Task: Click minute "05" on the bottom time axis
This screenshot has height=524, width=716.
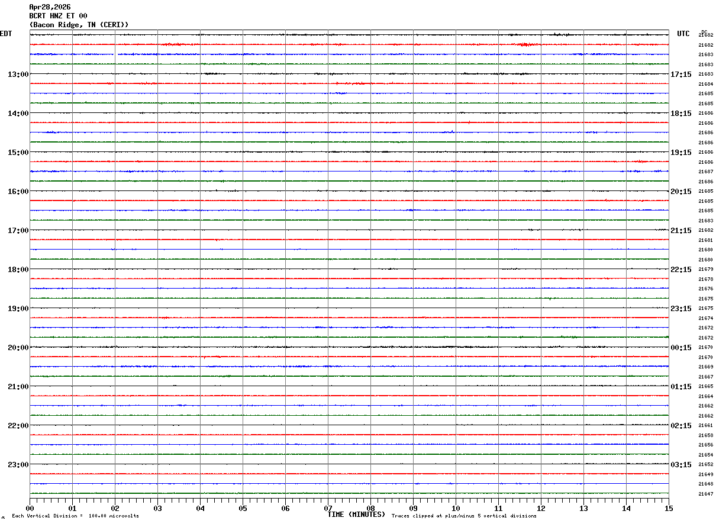Action: (243, 508)
